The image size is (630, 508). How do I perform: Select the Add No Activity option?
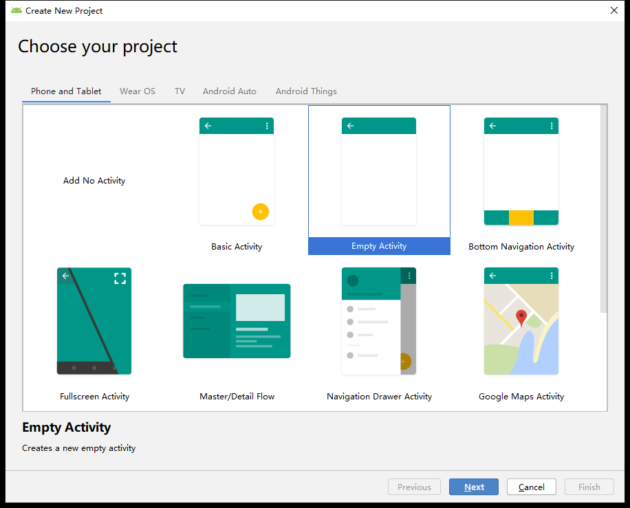[94, 181]
